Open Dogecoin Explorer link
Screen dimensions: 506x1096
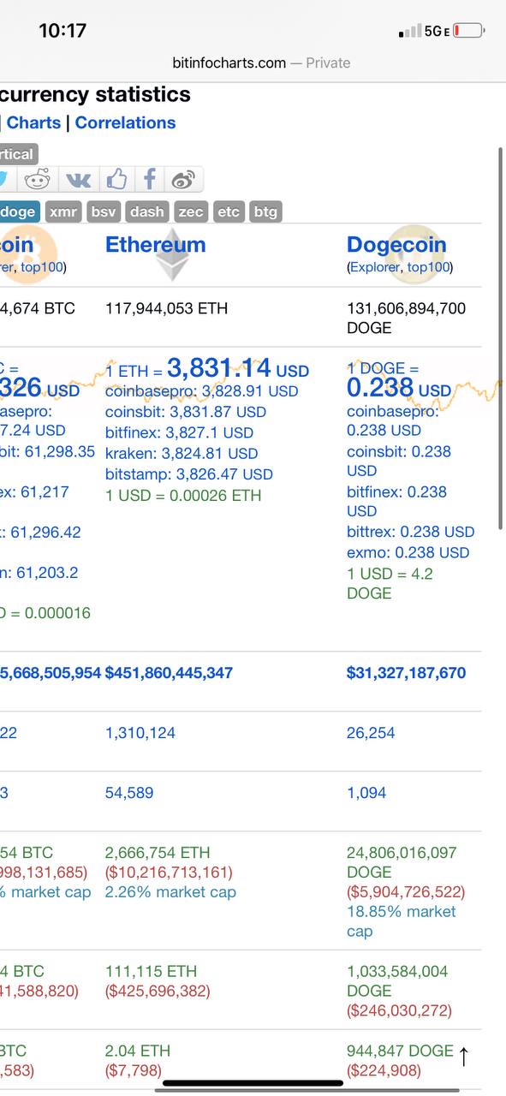click(x=375, y=267)
